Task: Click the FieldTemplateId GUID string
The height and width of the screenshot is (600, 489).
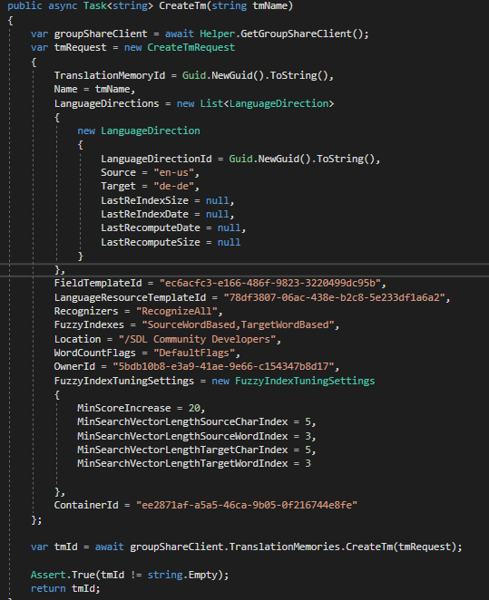Action: 270,283
